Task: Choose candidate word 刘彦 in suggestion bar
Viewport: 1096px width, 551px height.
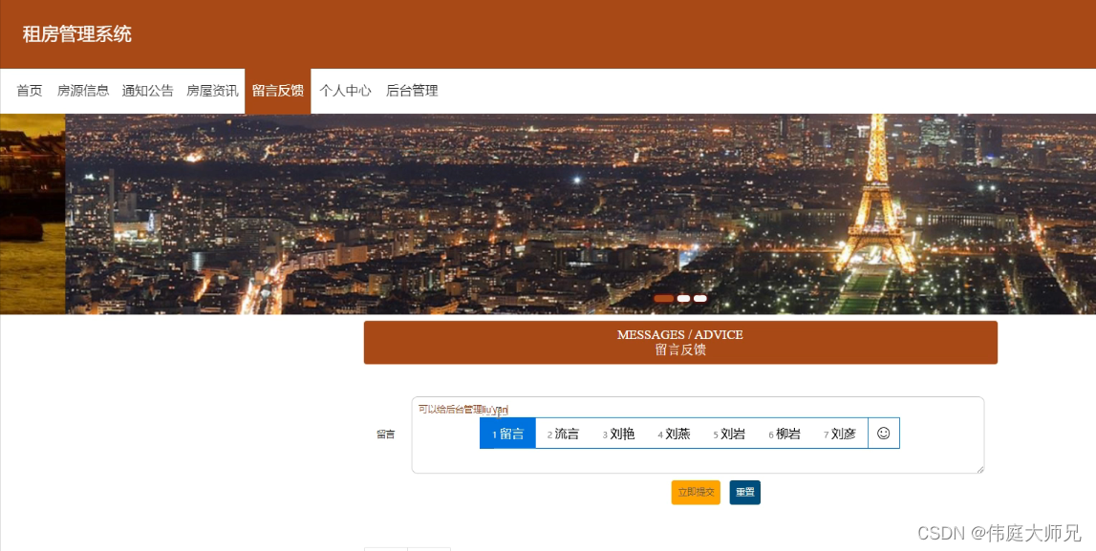Action: coord(843,433)
